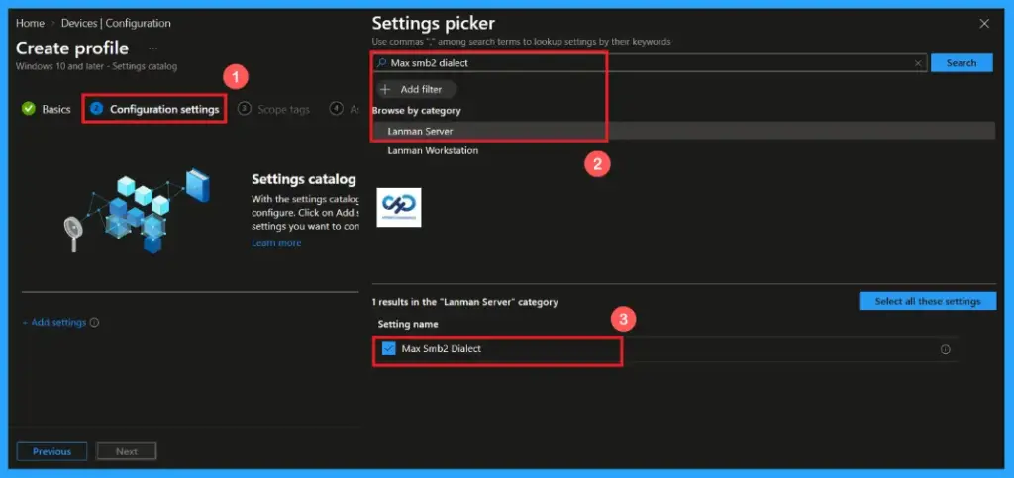Click info icon next to Max Smb2 Dialect
The width and height of the screenshot is (1014, 478).
945,349
